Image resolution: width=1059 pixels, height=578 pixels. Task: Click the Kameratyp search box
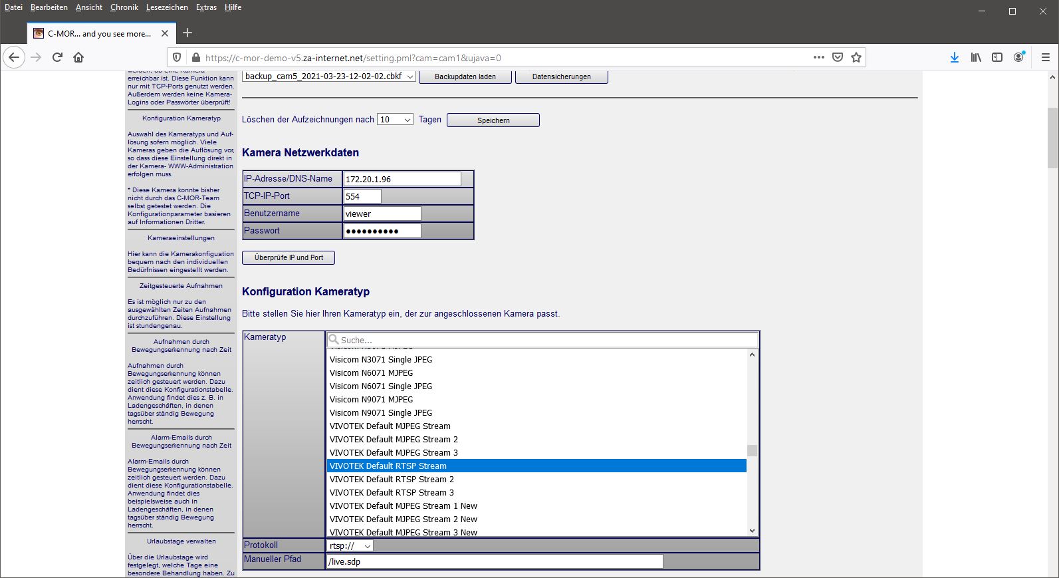[542, 340]
